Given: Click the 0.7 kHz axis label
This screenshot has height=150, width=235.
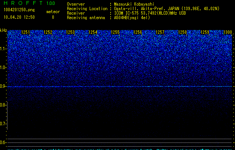Looking at the screenshot, I should click(3, 124).
